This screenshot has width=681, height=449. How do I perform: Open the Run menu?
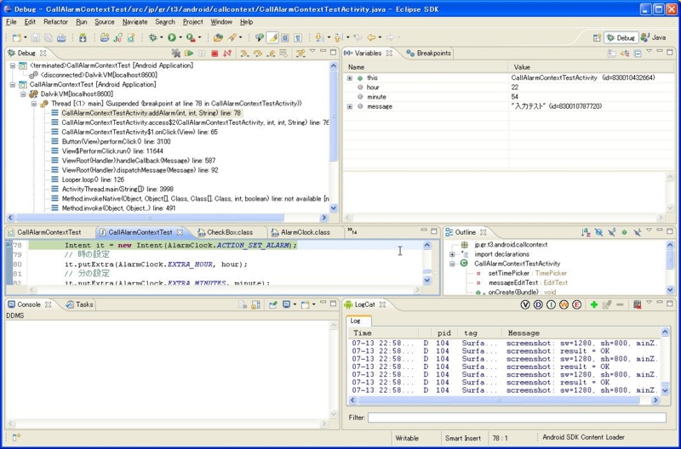click(x=81, y=22)
